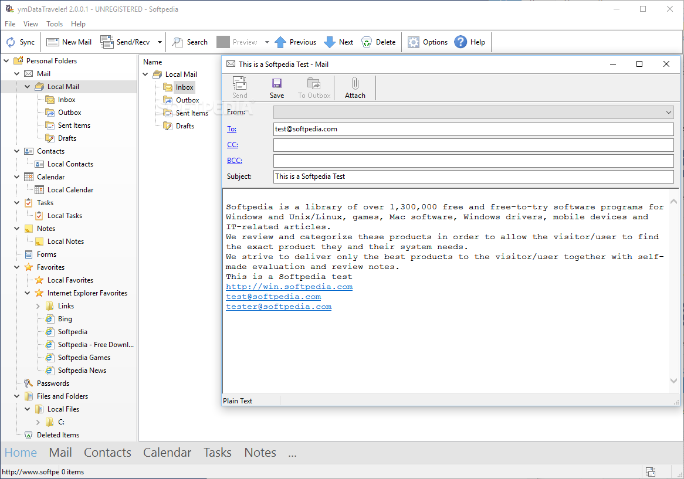Click the To: address book link
Image resolution: width=684 pixels, height=479 pixels.
pos(232,129)
